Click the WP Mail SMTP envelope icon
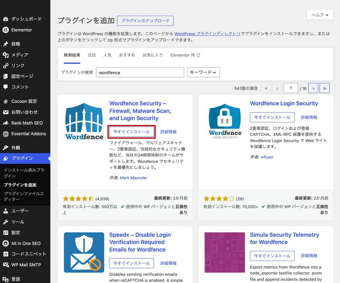The image size is (340, 283). [x=6, y=265]
